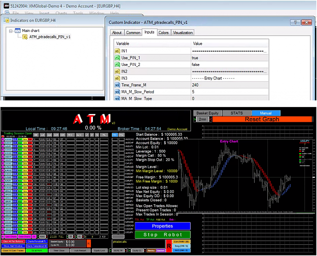Click the Time_Frame_M integer variable icon
Image resolution: width=317 pixels, height=256 pixels.
[x=117, y=85]
